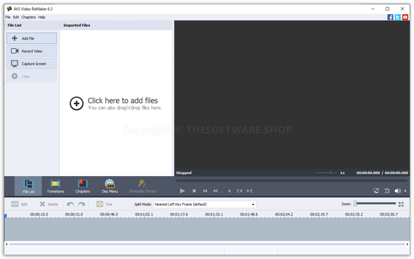Click the '1x' speed label

coord(342,173)
